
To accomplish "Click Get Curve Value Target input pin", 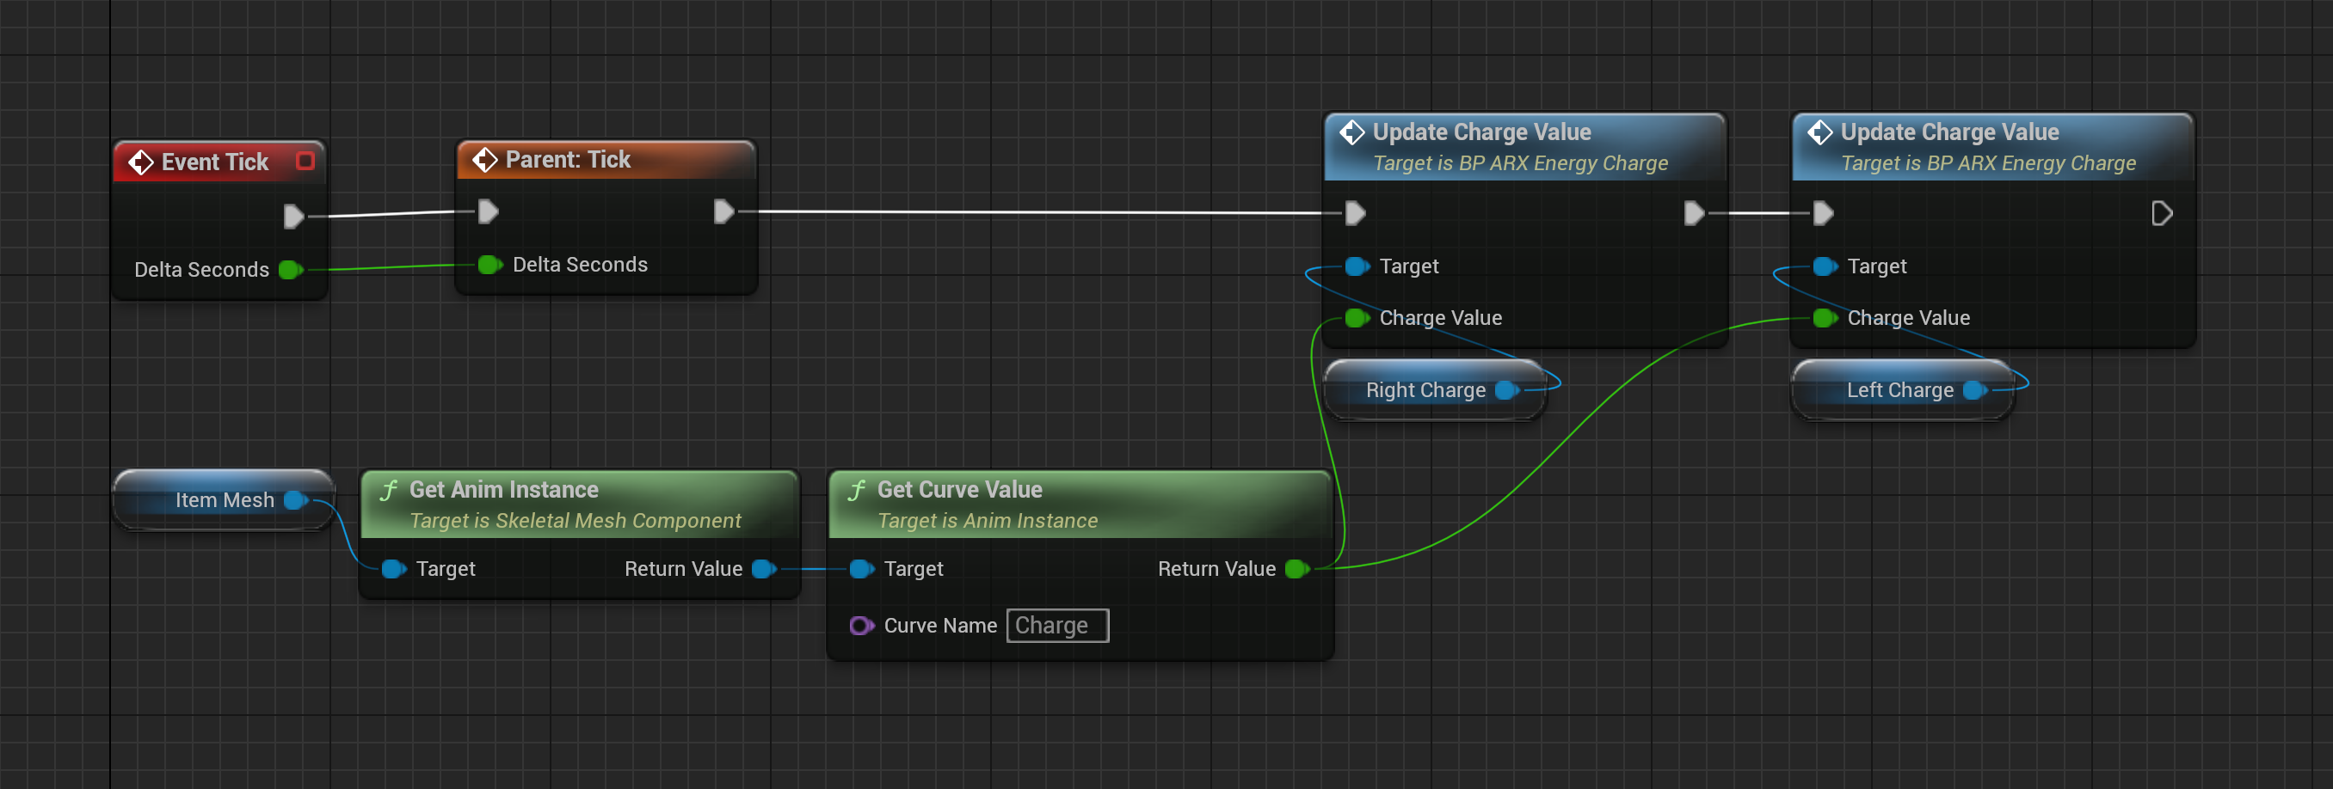I will (x=861, y=569).
